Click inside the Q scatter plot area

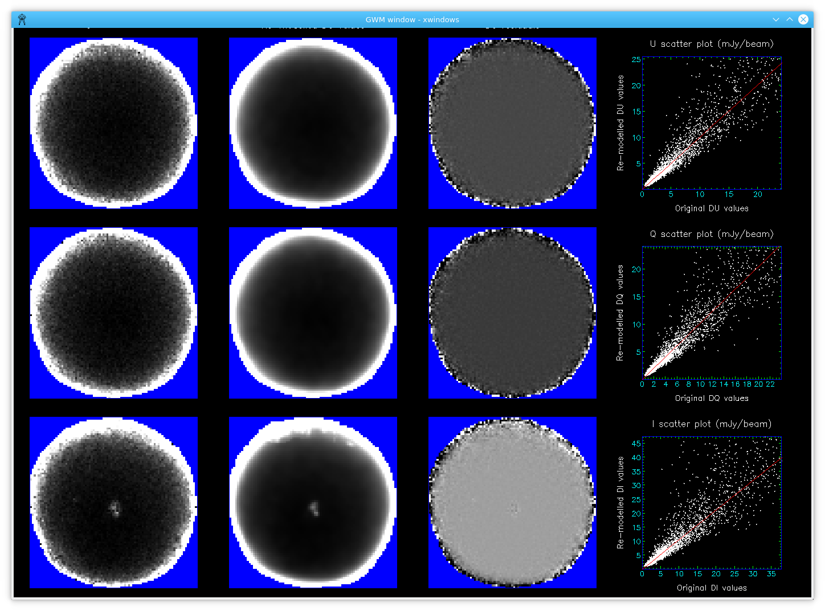(712, 312)
